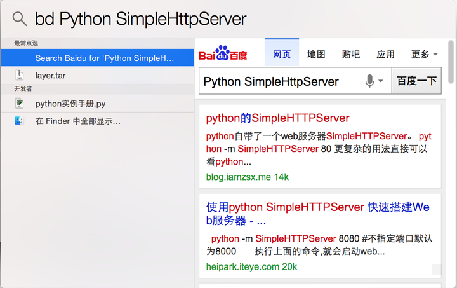Switch to the 贴吧 tab
The image size is (457, 288).
pos(350,54)
